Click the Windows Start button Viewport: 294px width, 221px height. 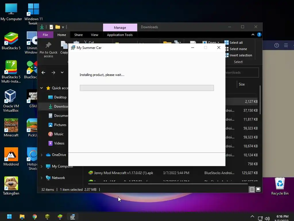[9, 216]
